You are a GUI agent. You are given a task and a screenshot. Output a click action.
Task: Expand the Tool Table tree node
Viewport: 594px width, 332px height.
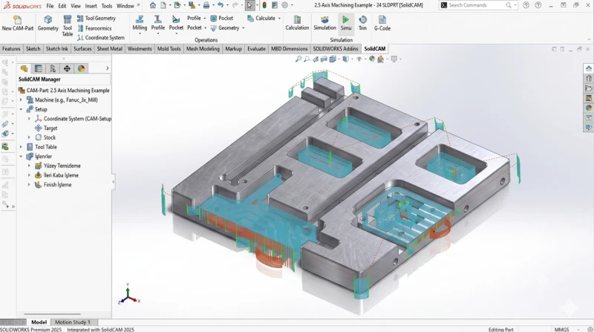pos(22,146)
